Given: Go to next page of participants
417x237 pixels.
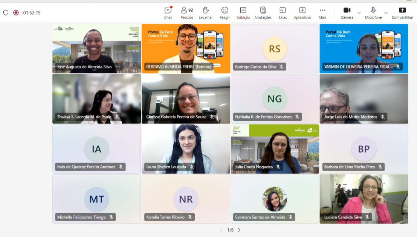Looking at the screenshot, I should pyautogui.click(x=239, y=230).
